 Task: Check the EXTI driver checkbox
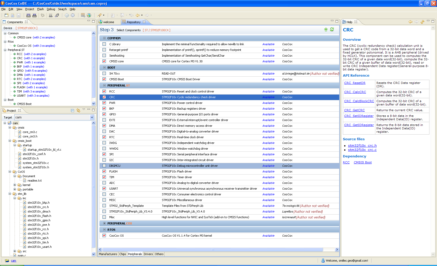click(104, 120)
